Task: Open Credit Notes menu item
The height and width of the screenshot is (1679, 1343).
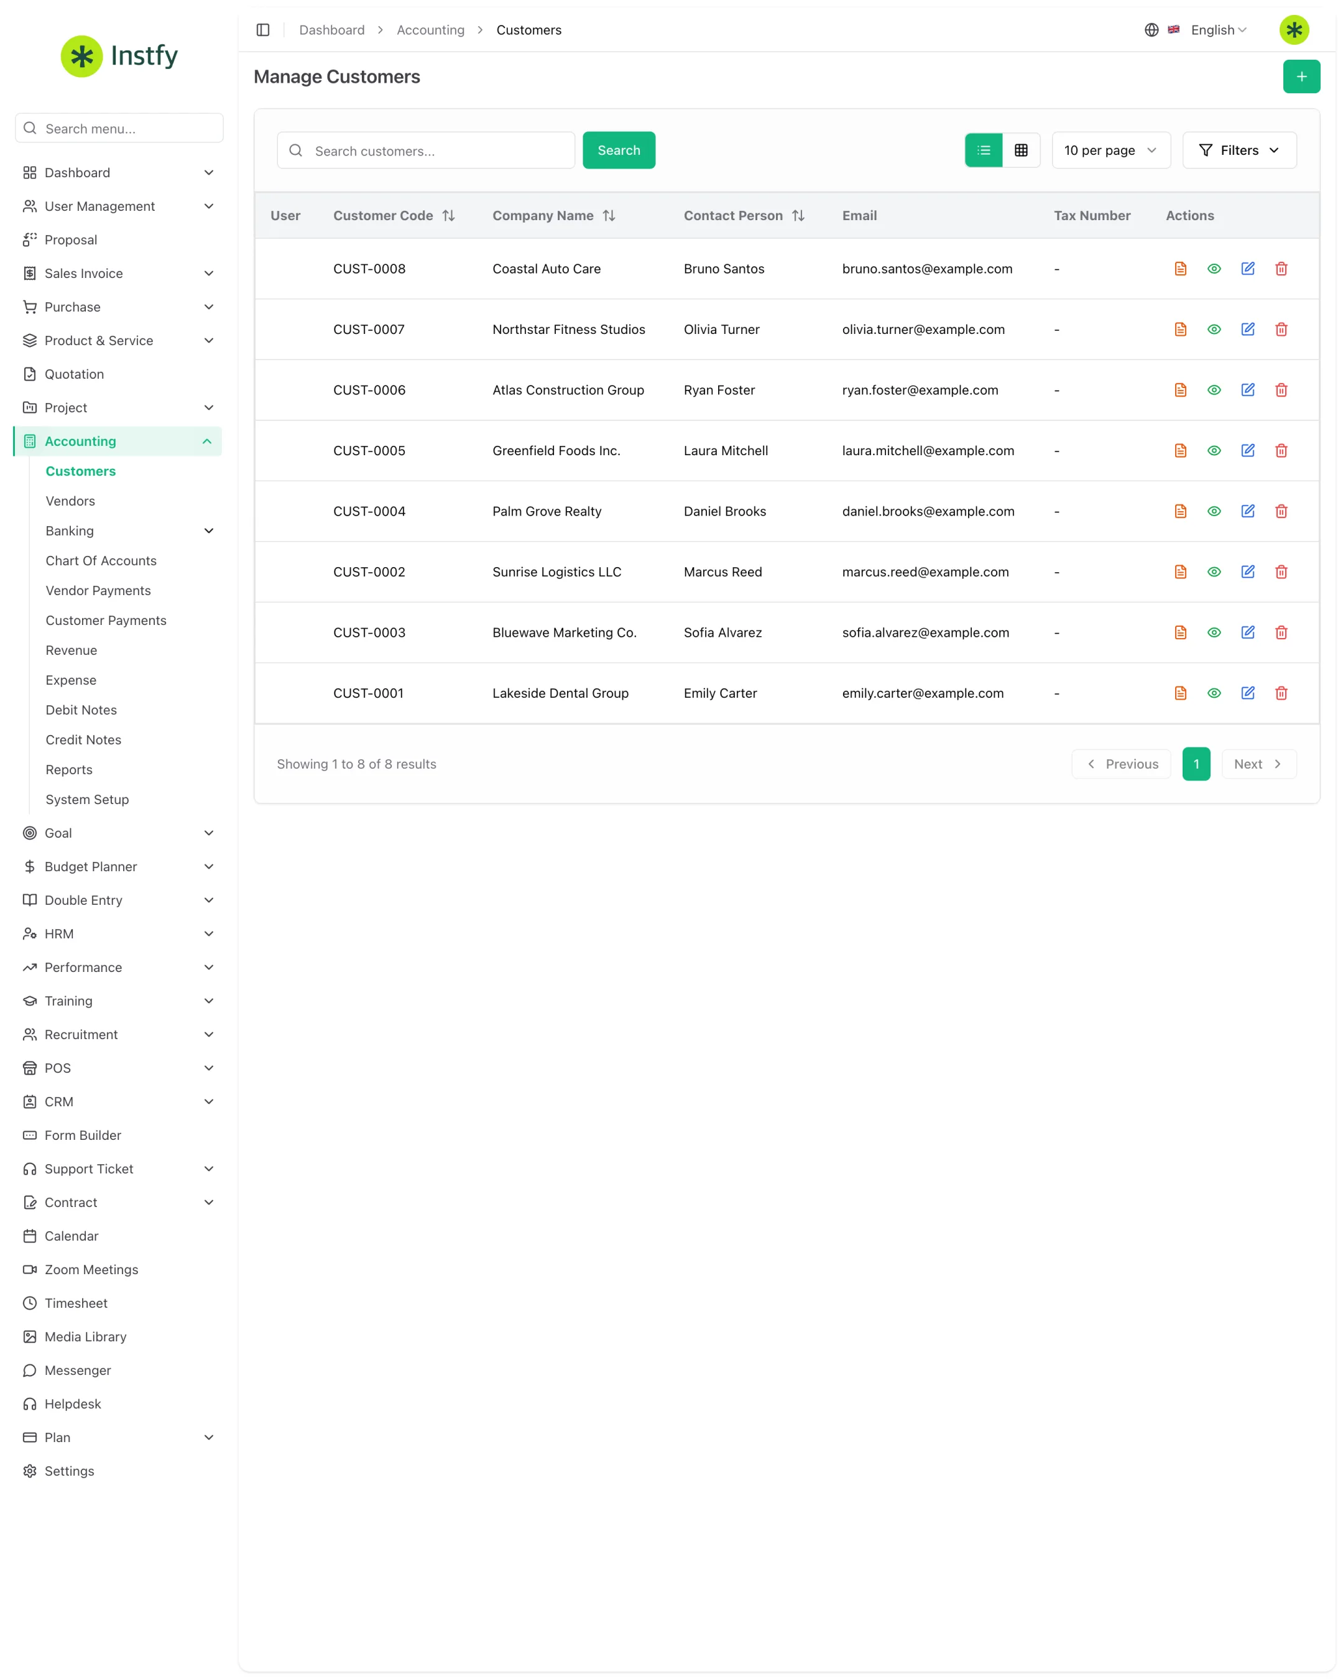Action: point(83,740)
